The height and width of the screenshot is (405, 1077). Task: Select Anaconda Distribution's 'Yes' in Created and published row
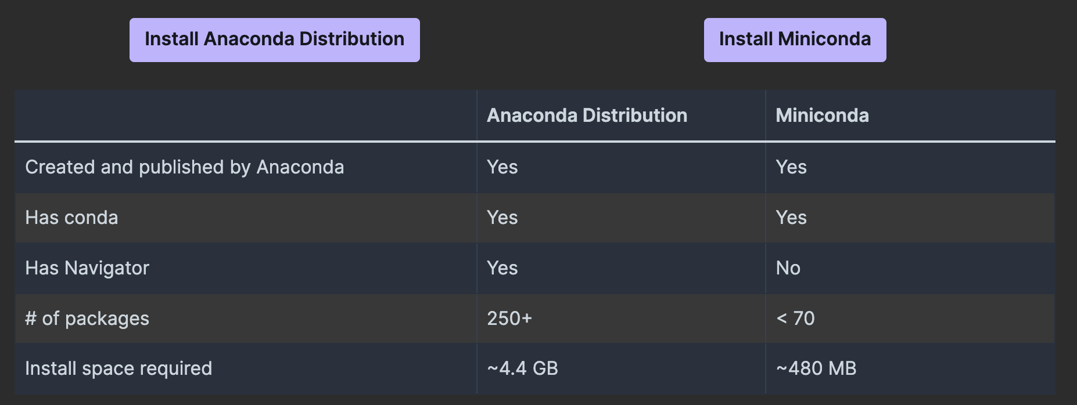point(502,167)
